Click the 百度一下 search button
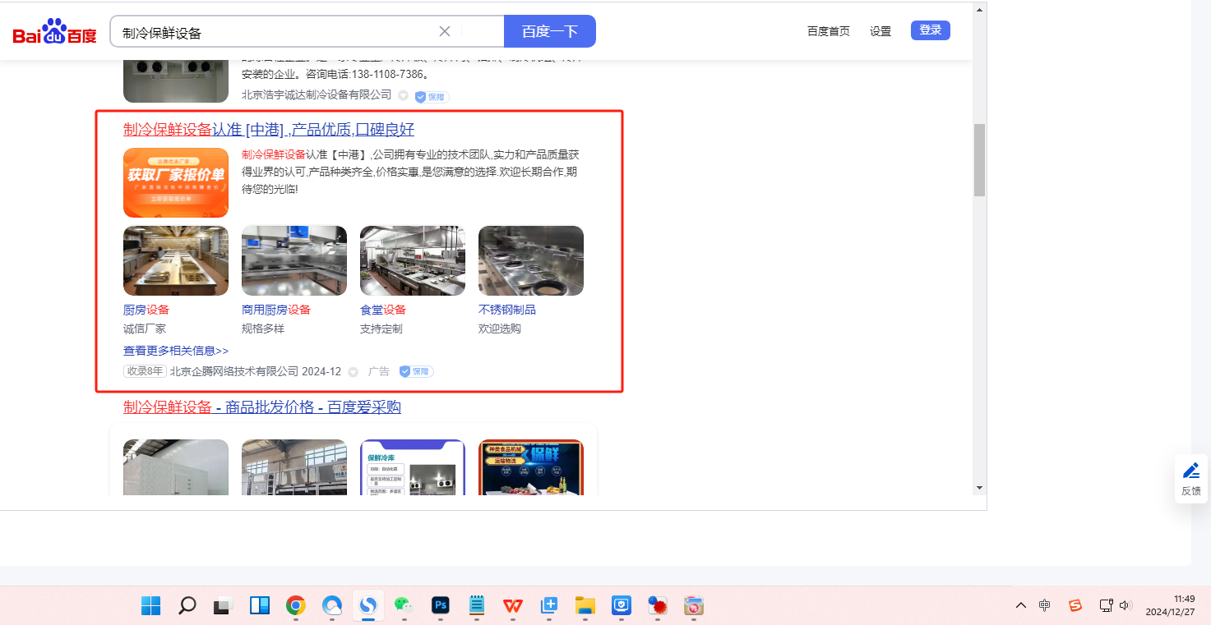Screen dimensions: 1211x625 (550, 31)
